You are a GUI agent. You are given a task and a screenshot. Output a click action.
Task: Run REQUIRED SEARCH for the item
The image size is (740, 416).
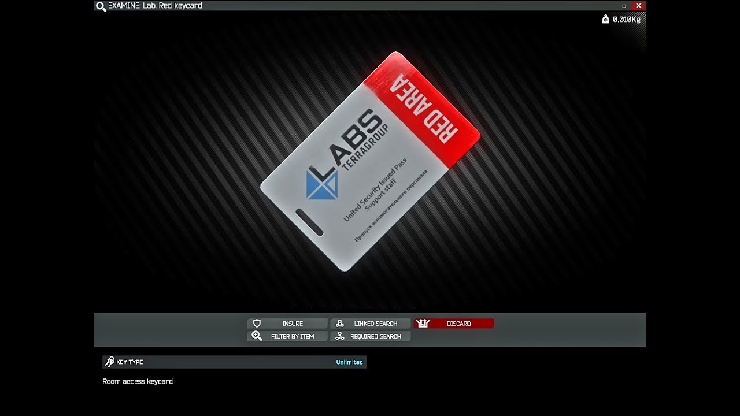click(371, 336)
